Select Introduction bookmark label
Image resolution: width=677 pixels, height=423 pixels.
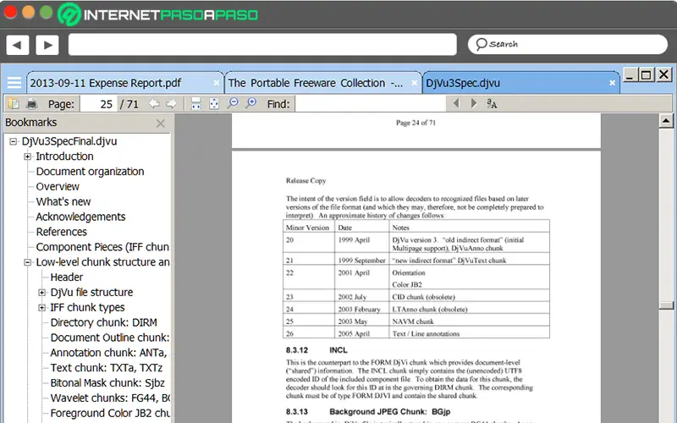(64, 157)
